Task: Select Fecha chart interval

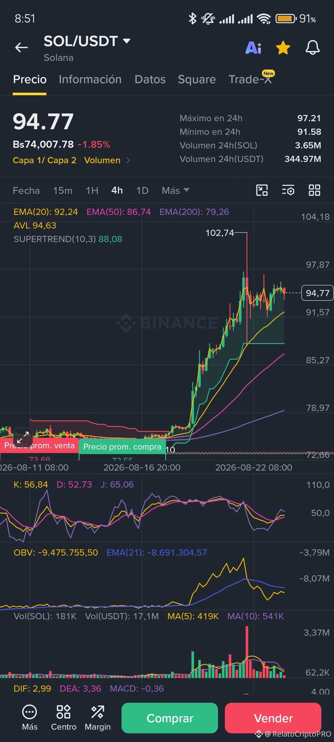Action: coord(26,190)
